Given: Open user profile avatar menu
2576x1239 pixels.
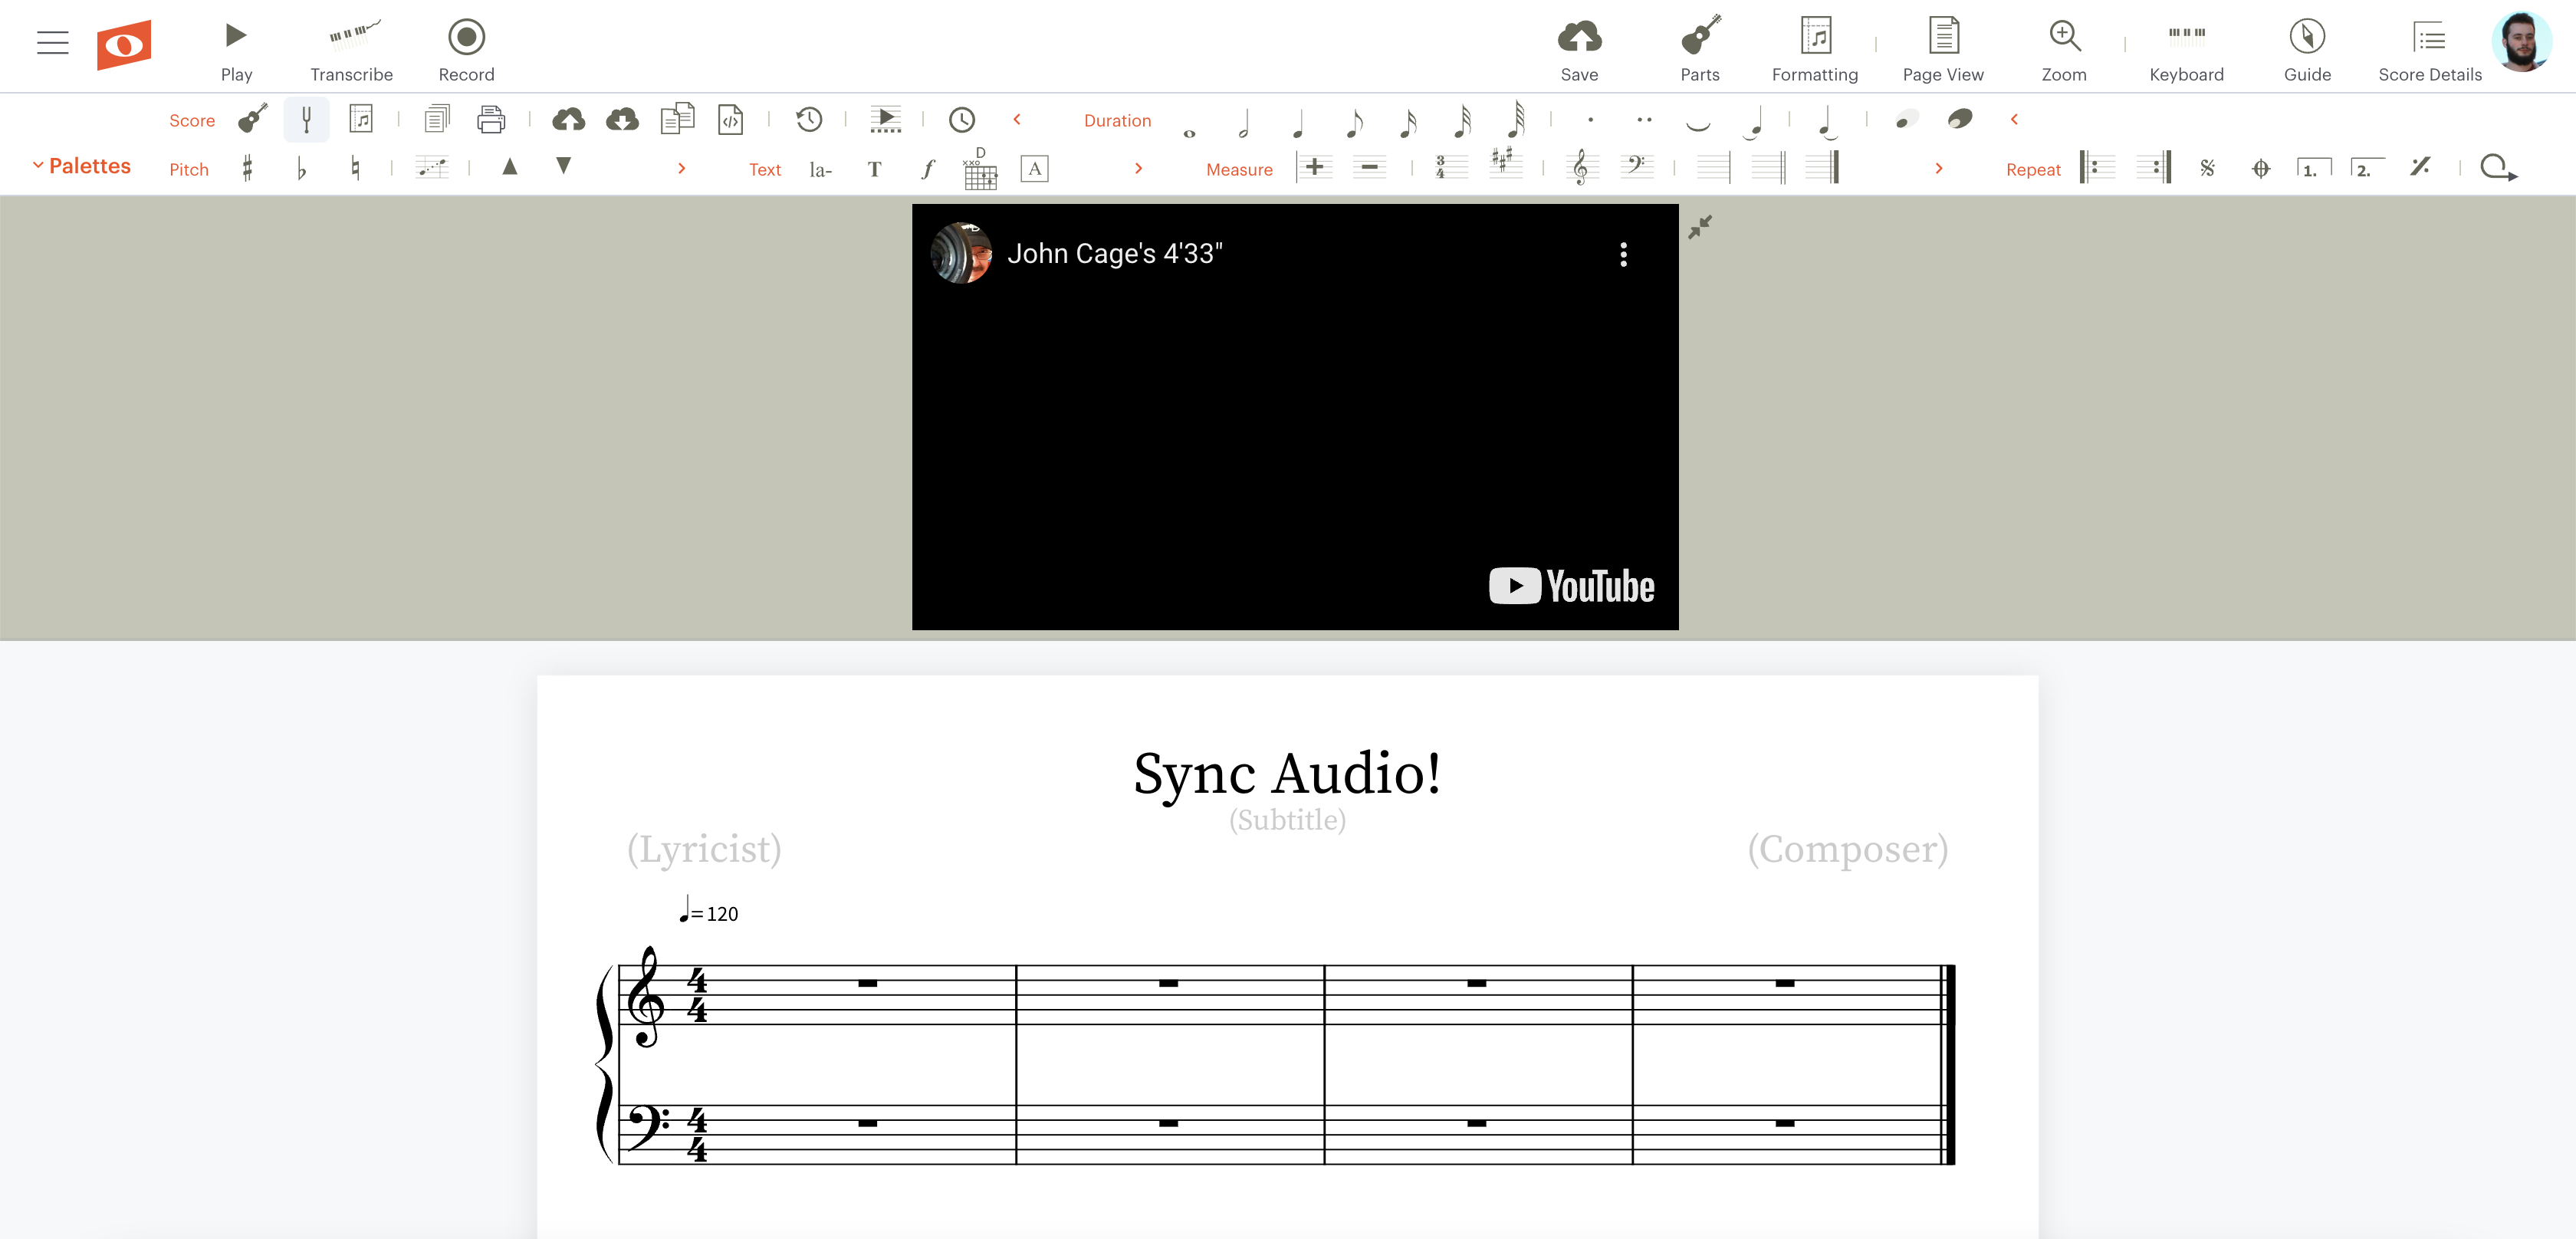Looking at the screenshot, I should [x=2521, y=42].
